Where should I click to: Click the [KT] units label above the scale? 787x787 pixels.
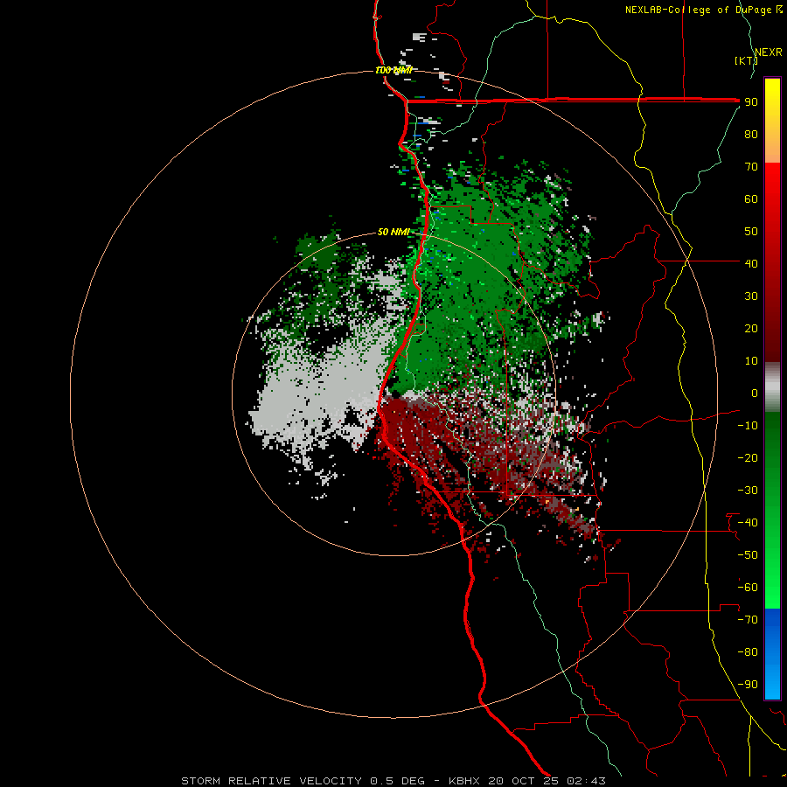pyautogui.click(x=746, y=60)
